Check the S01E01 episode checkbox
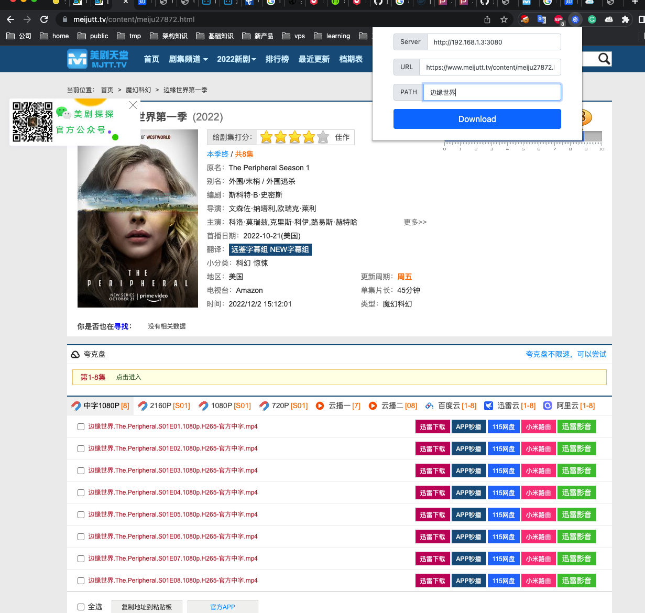The height and width of the screenshot is (613, 645). pos(81,427)
